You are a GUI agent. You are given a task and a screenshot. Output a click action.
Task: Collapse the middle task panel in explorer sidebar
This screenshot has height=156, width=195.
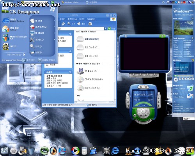click(70, 51)
